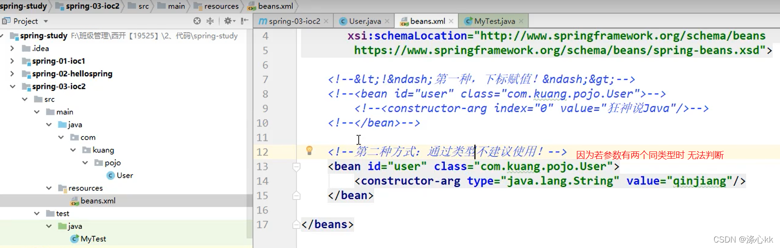The image size is (780, 248).
Task: Expand the spring-02-hellospring module
Action: pyautogui.click(x=12, y=73)
